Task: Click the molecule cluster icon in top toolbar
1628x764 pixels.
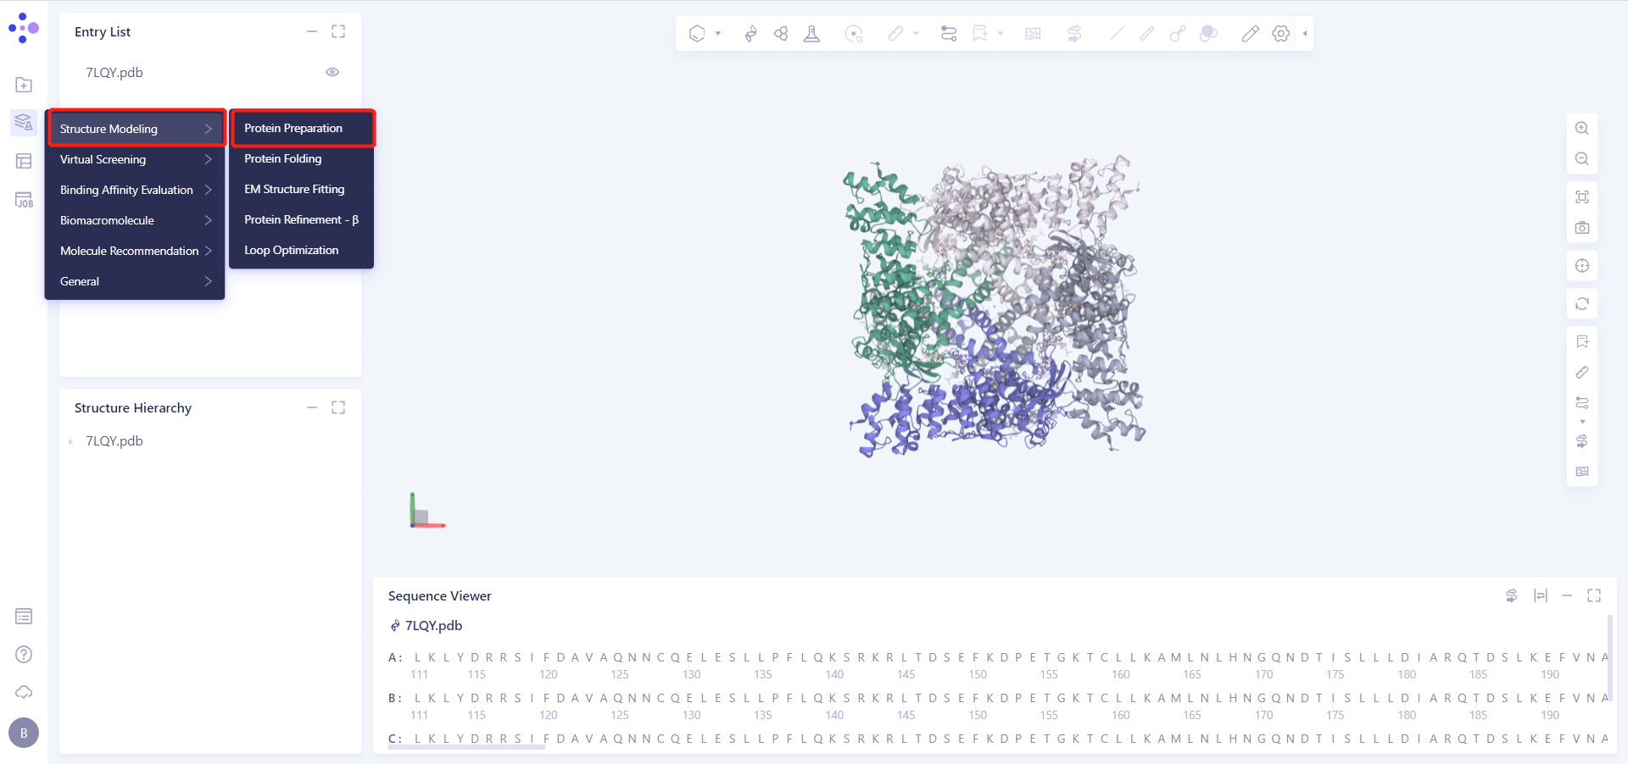Action: (781, 34)
